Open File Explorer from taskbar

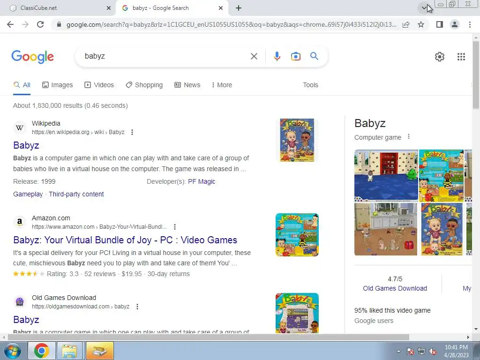pyautogui.click(x=70, y=351)
